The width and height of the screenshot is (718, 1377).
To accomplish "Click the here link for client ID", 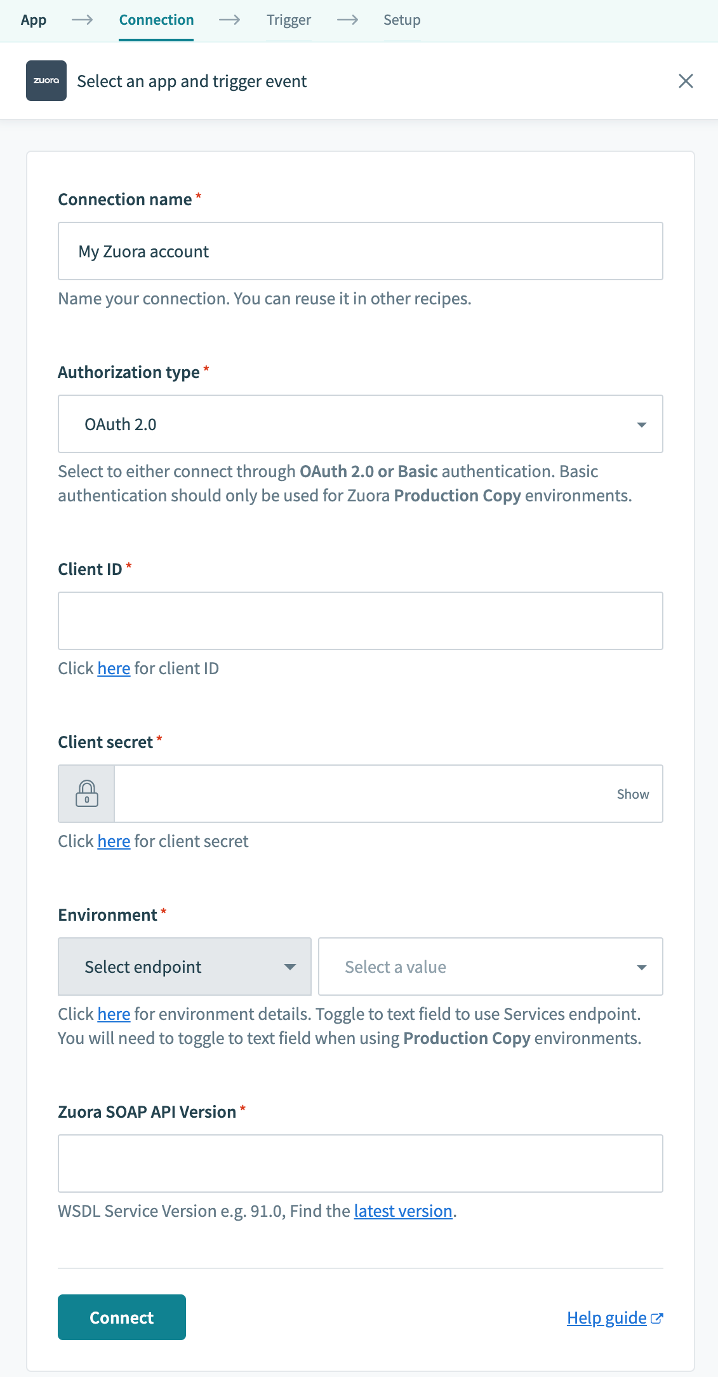I will pos(113,668).
